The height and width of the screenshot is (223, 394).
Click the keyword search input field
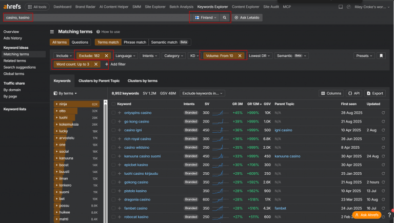point(98,17)
